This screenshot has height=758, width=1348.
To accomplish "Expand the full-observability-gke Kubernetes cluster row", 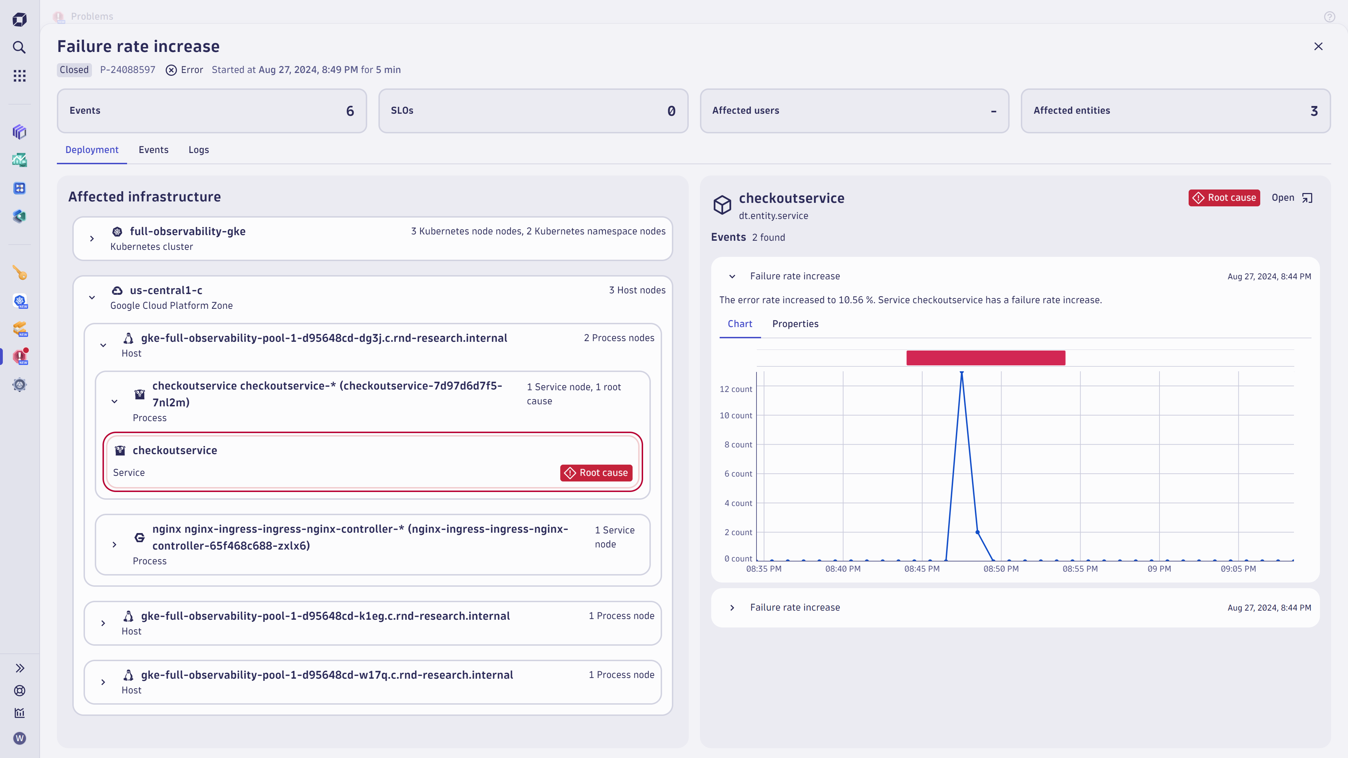I will click(x=92, y=239).
